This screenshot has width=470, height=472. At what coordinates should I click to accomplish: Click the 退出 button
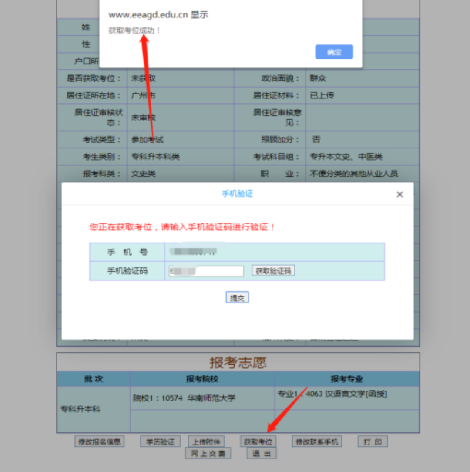click(262, 453)
